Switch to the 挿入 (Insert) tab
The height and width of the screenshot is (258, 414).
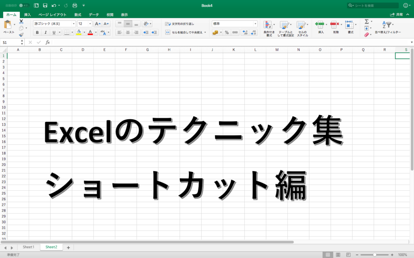coord(27,15)
